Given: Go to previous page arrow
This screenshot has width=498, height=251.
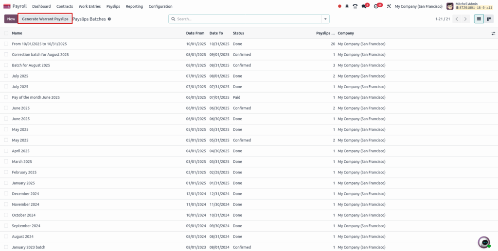Looking at the screenshot, I should (457, 19).
